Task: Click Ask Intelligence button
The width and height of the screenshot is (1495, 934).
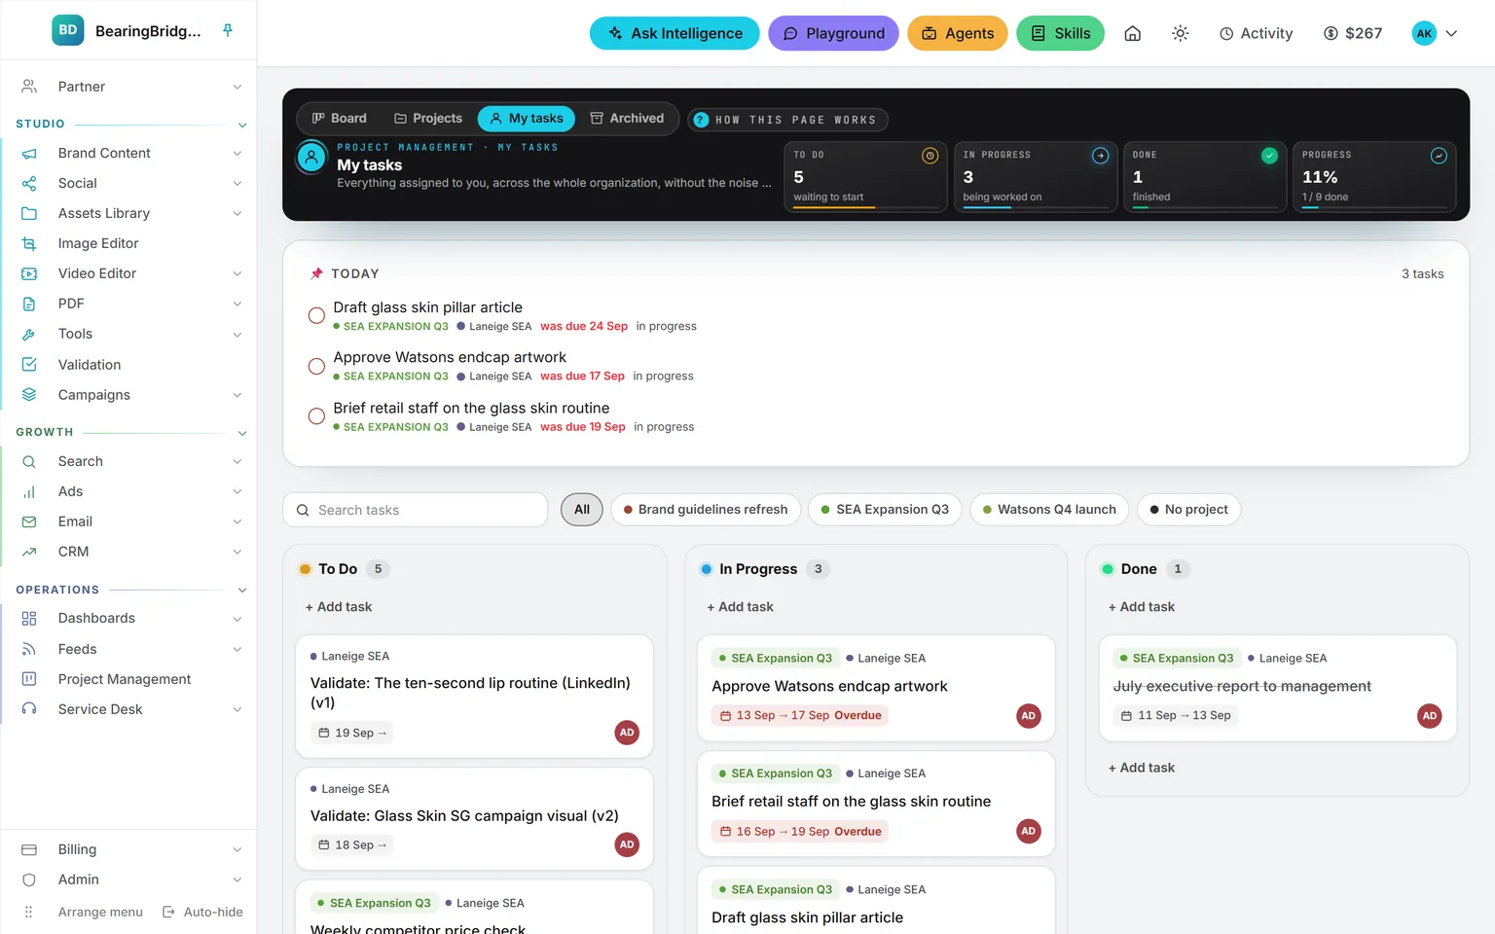Action: (675, 33)
